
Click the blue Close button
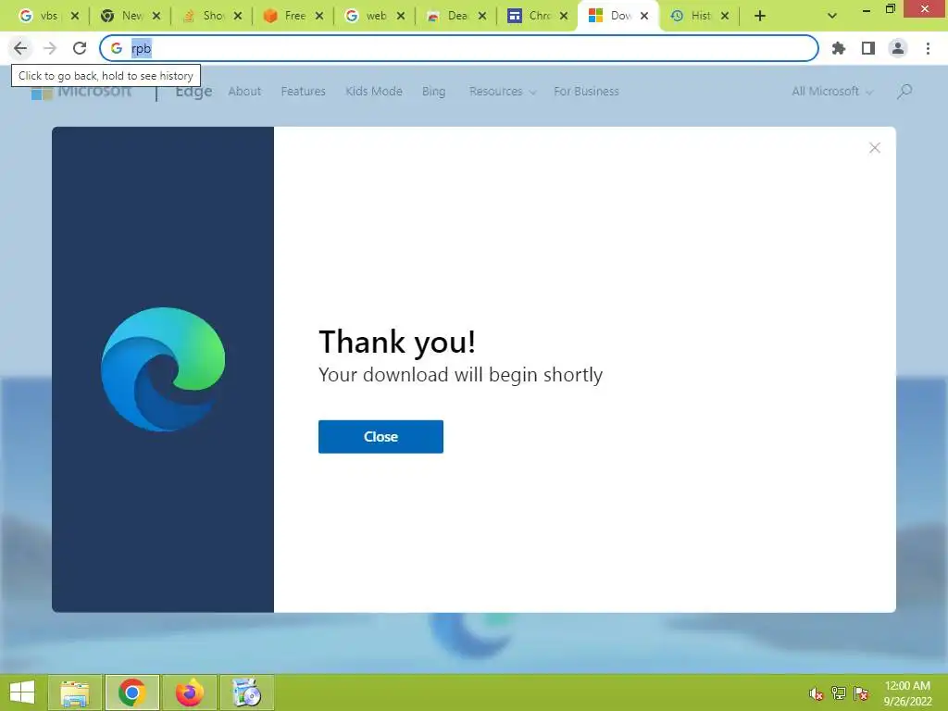click(x=380, y=437)
